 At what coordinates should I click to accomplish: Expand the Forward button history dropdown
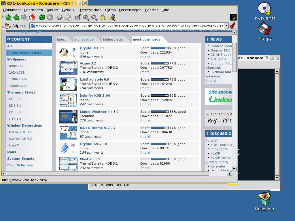pyautogui.click(x=27, y=20)
